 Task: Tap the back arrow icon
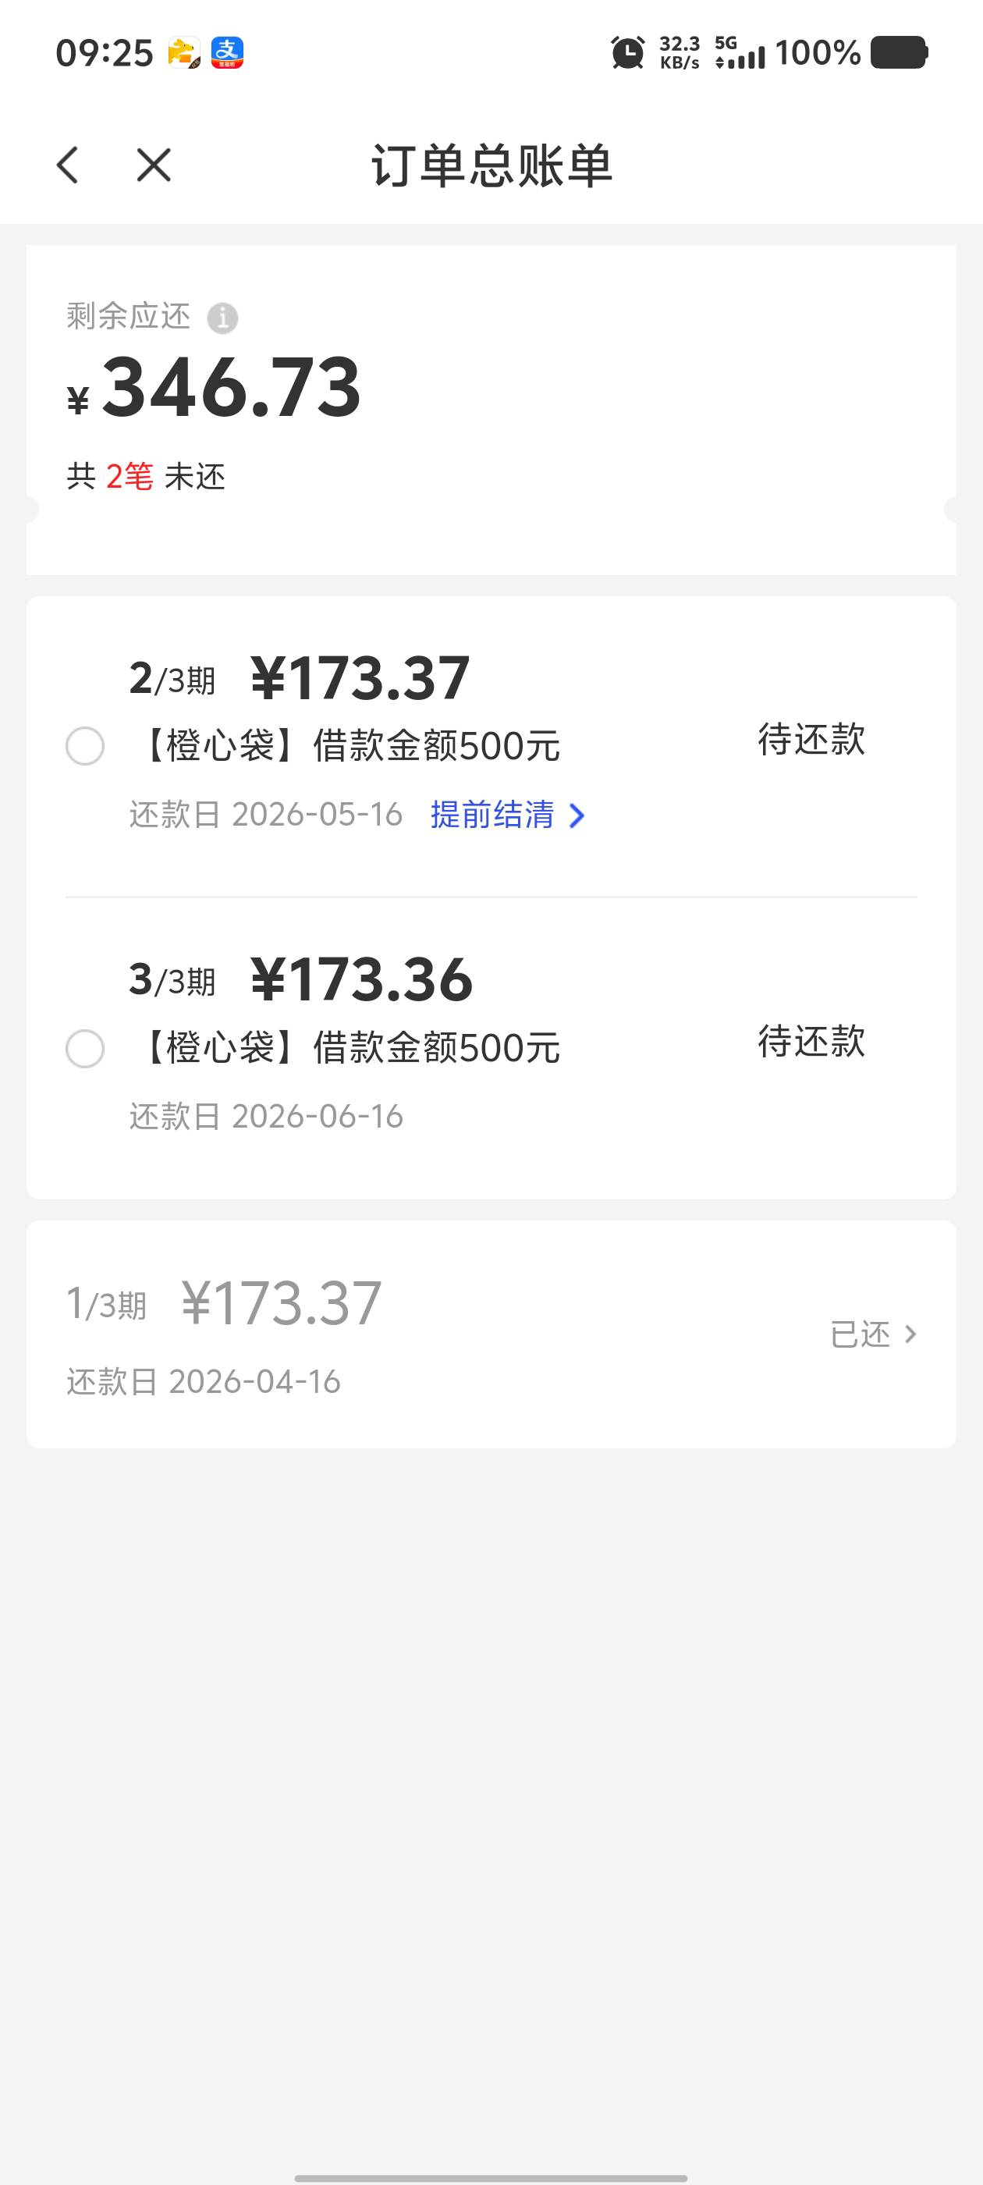tap(68, 165)
